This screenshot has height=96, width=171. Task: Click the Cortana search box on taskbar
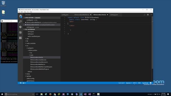point(20,94)
